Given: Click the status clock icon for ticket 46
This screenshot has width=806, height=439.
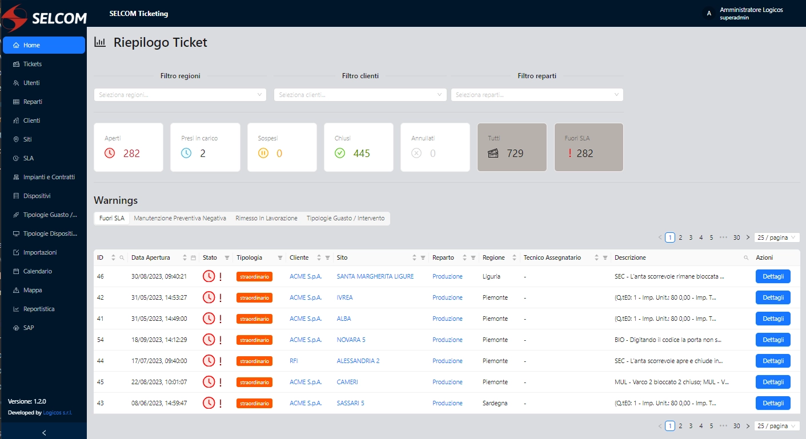Looking at the screenshot, I should pos(209,276).
